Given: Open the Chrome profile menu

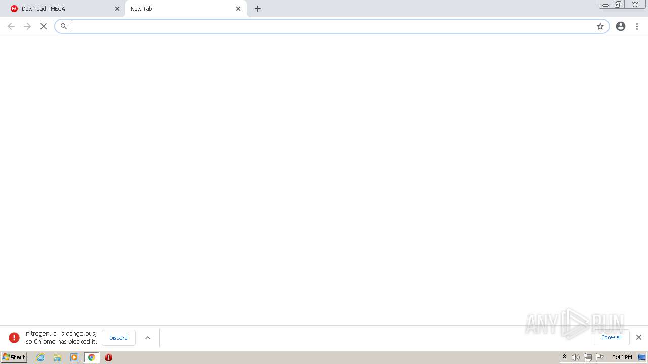Looking at the screenshot, I should coord(621,26).
